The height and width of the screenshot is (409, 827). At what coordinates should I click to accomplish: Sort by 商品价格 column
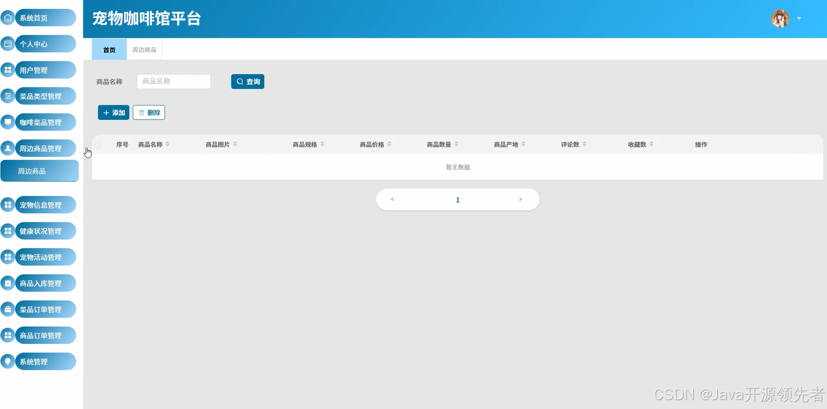[389, 144]
